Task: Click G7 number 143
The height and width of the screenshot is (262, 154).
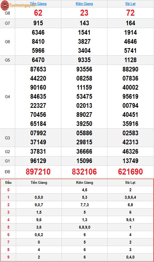Action: click(x=84, y=23)
